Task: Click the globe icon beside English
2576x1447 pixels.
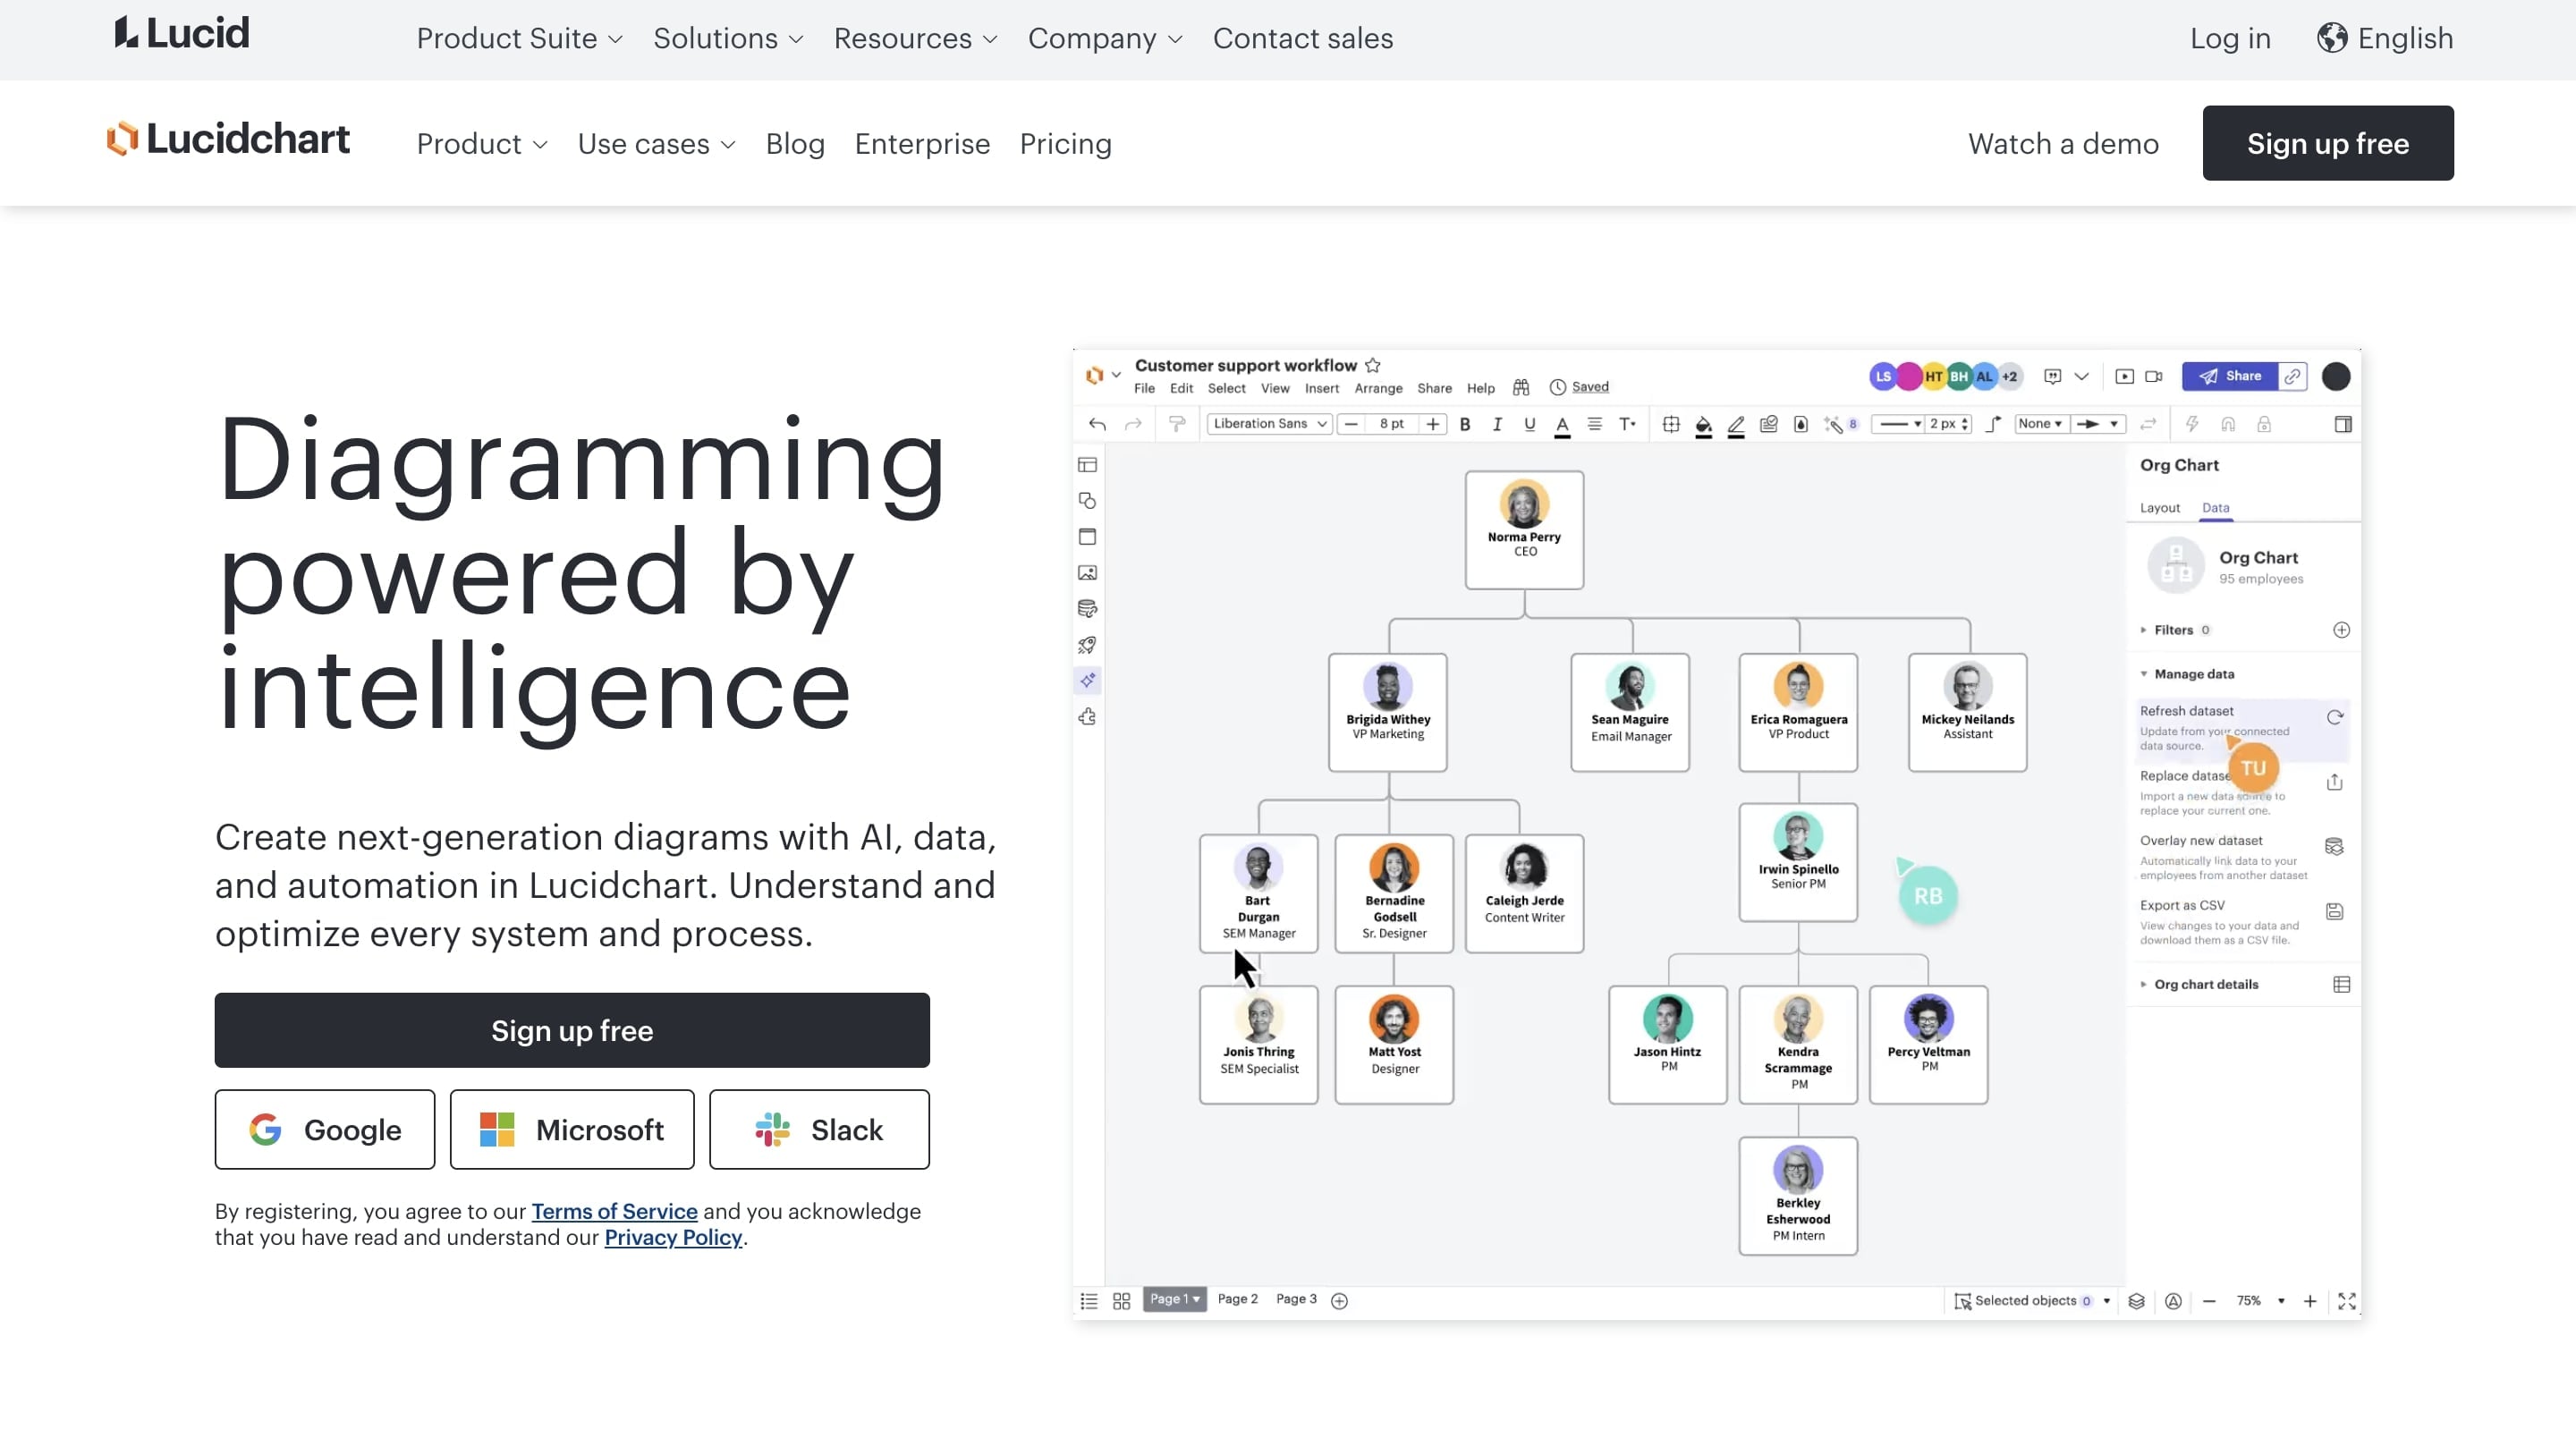Action: coord(2332,38)
